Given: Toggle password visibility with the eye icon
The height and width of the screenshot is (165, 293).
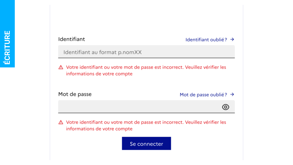Looking at the screenshot, I should coord(226,107).
